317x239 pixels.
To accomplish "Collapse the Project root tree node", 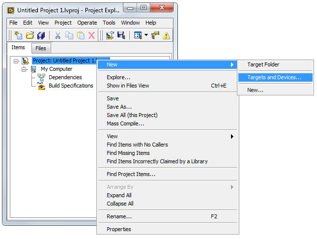I will point(16,61).
